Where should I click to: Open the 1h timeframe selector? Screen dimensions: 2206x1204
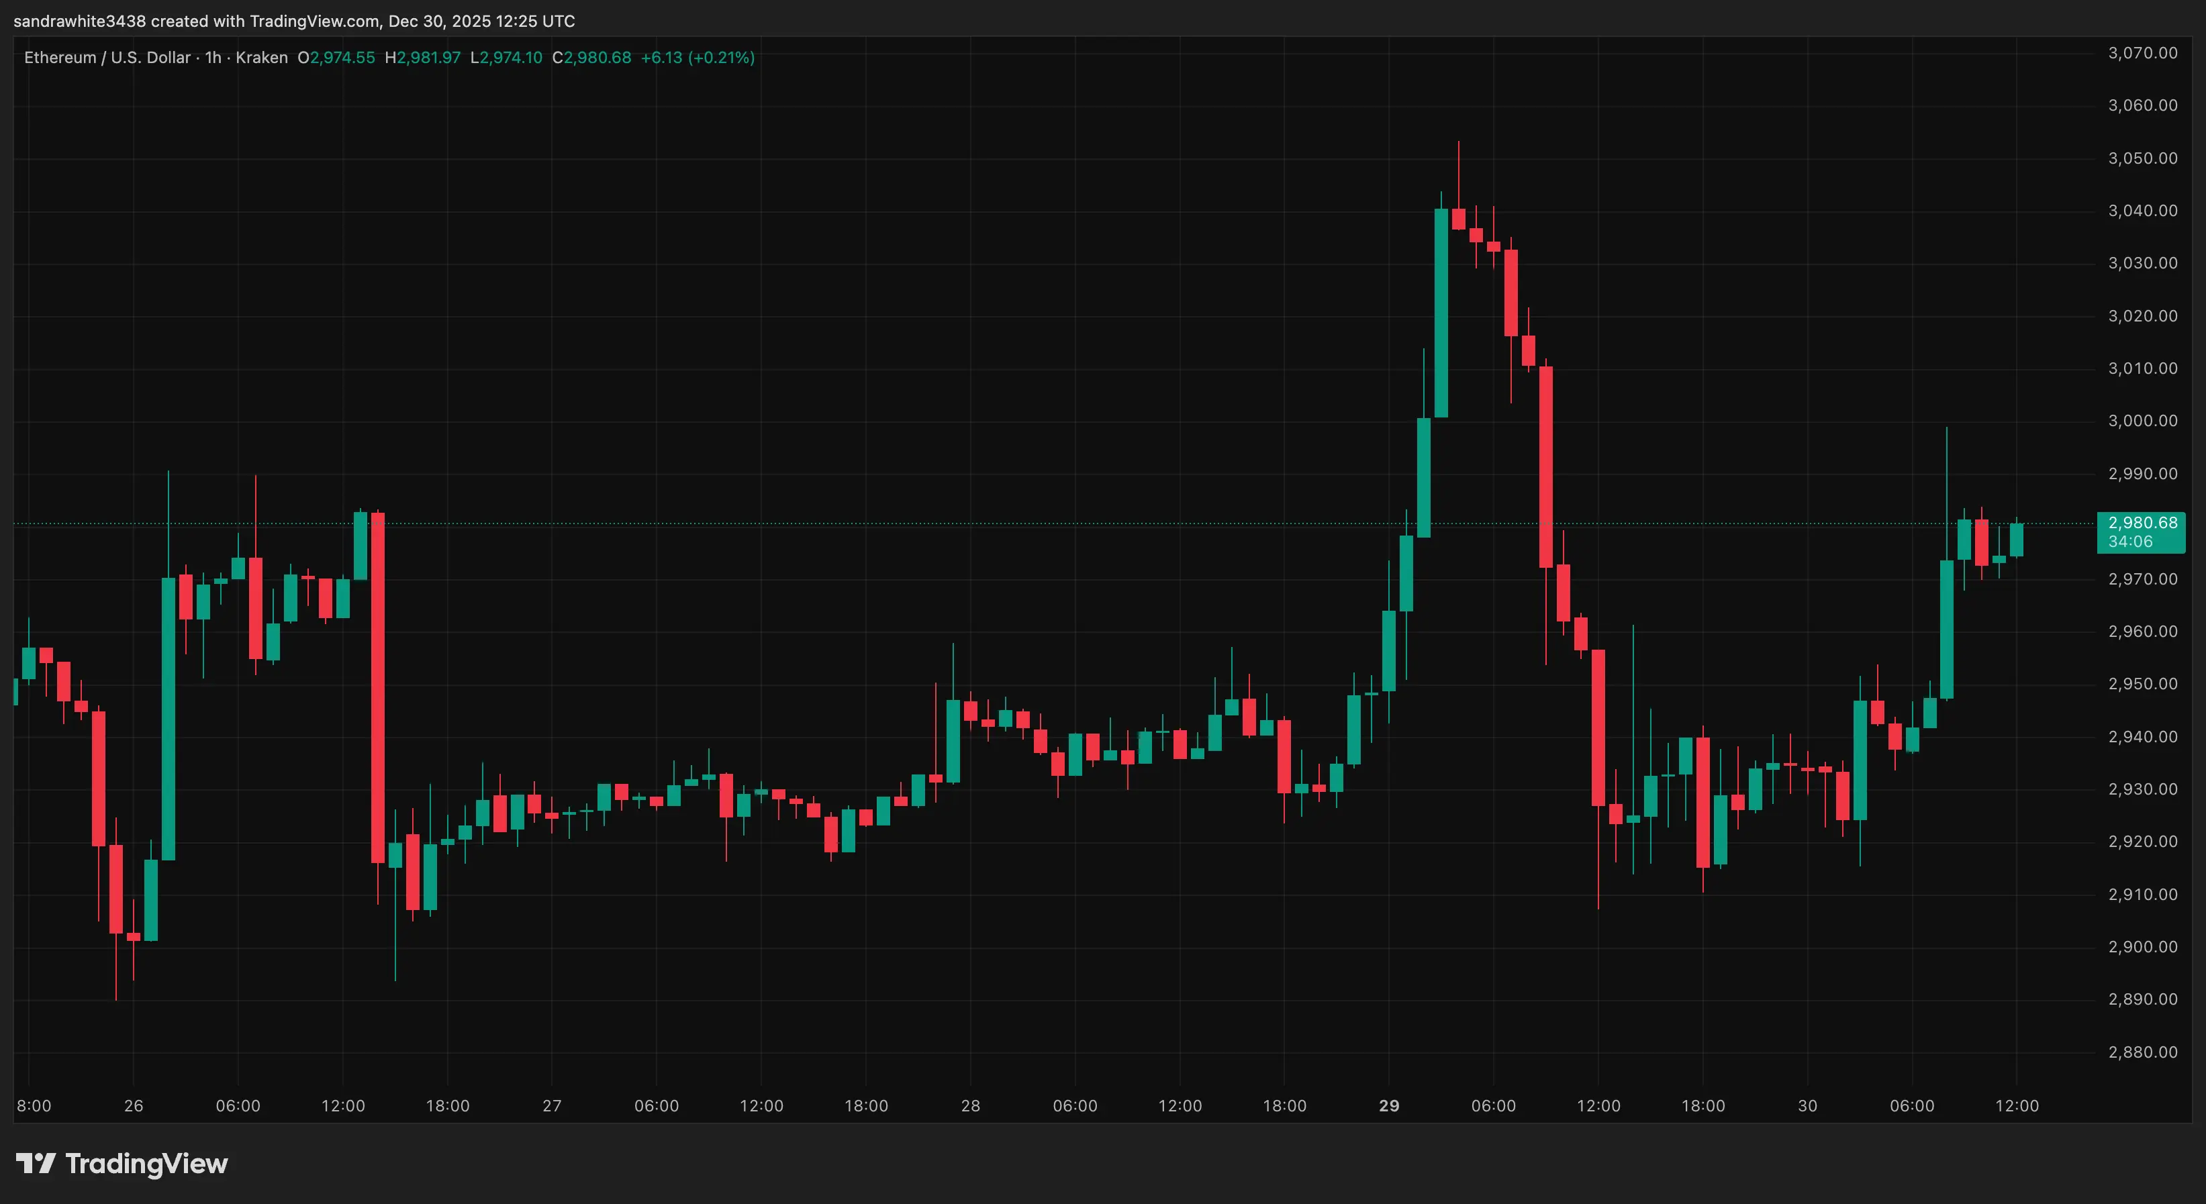(213, 57)
